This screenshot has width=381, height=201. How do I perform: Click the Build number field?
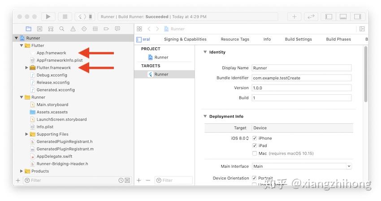pyautogui.click(x=302, y=98)
